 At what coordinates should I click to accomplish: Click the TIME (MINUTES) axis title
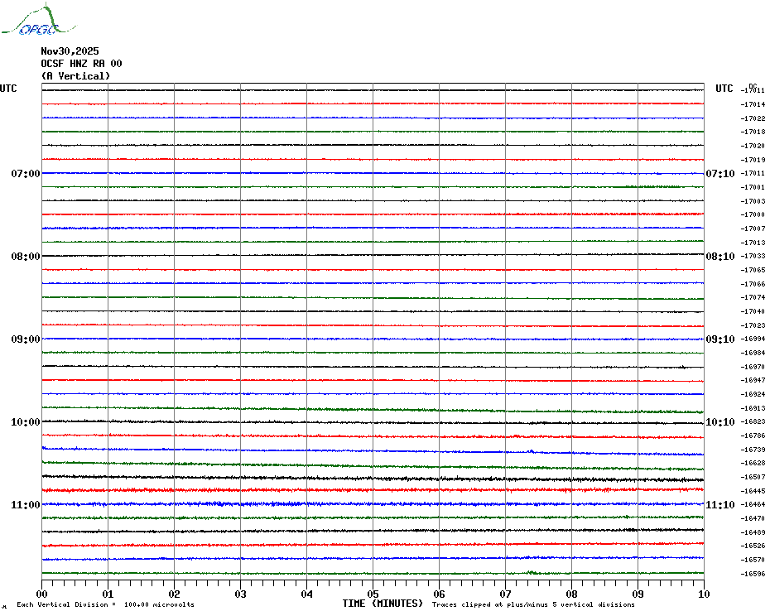[383, 604]
